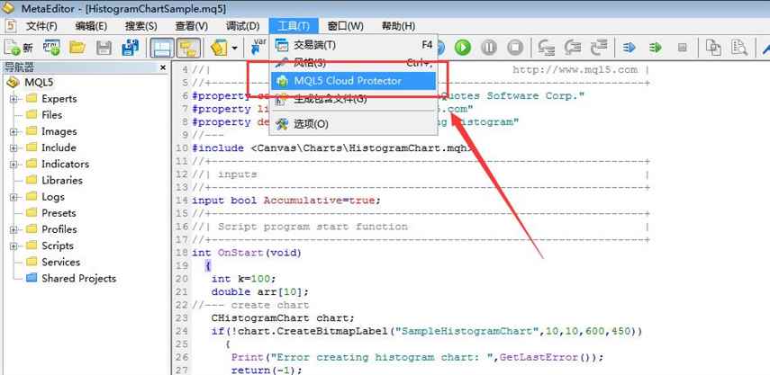Stop debugging with the stop button

click(x=515, y=48)
